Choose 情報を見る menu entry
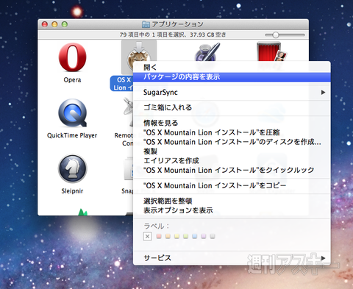The height and width of the screenshot is (289, 353). click(232, 123)
